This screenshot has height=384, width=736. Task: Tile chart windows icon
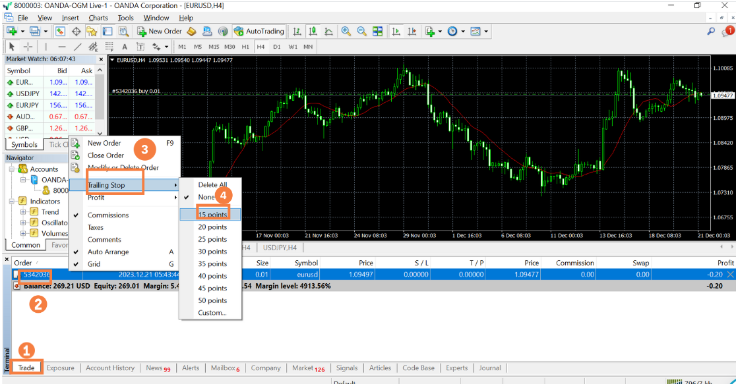click(x=377, y=32)
